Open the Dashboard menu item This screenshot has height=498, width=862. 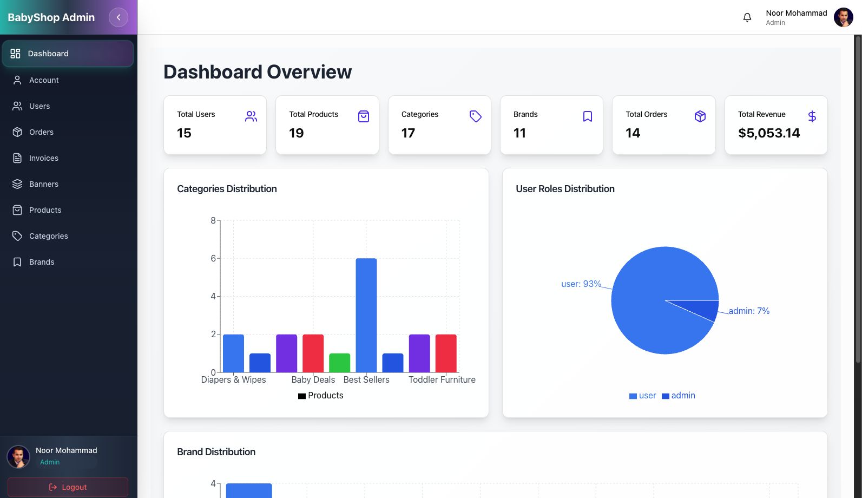pos(68,54)
